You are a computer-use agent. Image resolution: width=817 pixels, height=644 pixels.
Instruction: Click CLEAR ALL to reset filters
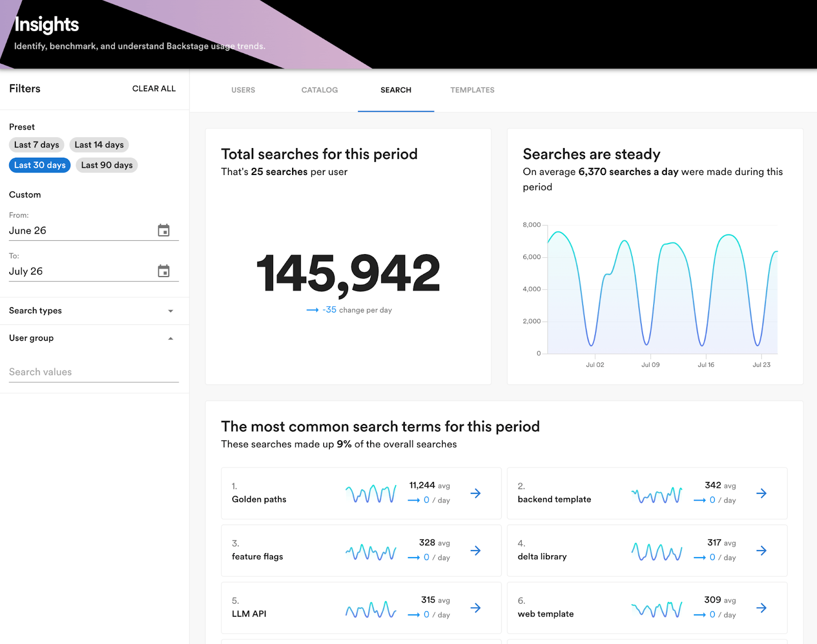click(154, 88)
